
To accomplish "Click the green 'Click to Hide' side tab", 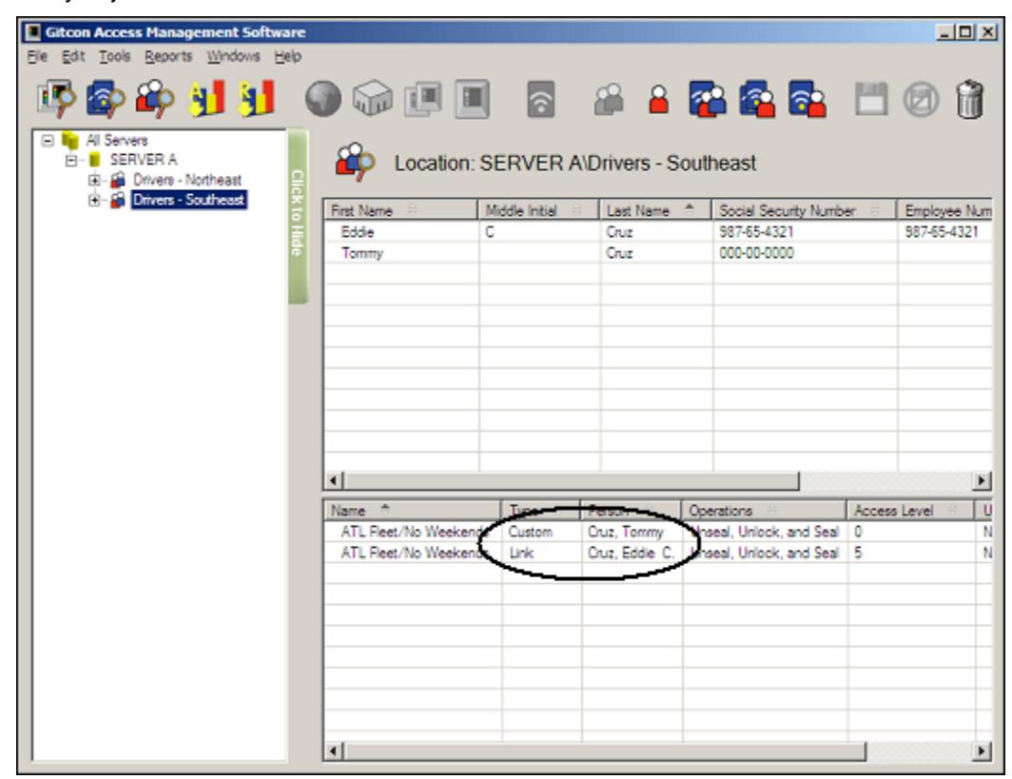I will pyautogui.click(x=298, y=216).
